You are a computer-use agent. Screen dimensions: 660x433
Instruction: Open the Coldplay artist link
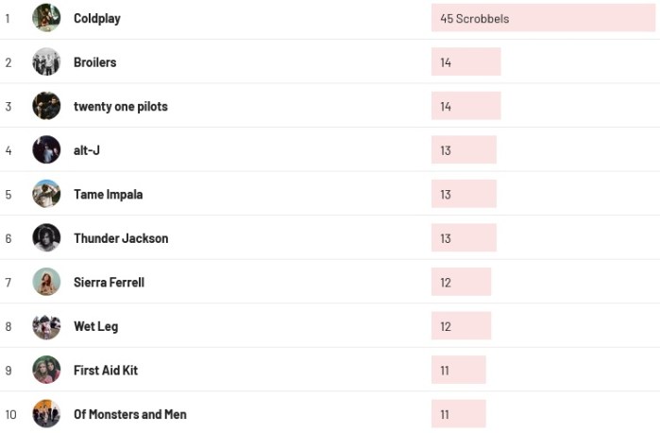coord(97,19)
